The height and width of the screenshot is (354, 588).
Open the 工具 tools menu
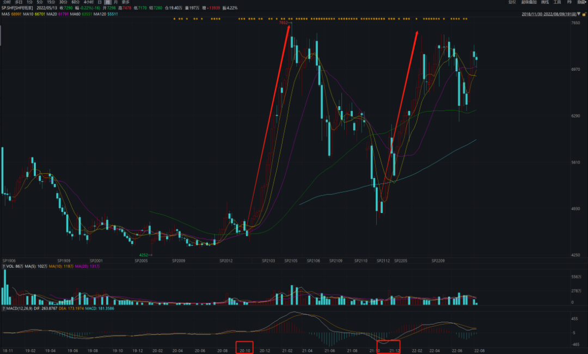557,2
